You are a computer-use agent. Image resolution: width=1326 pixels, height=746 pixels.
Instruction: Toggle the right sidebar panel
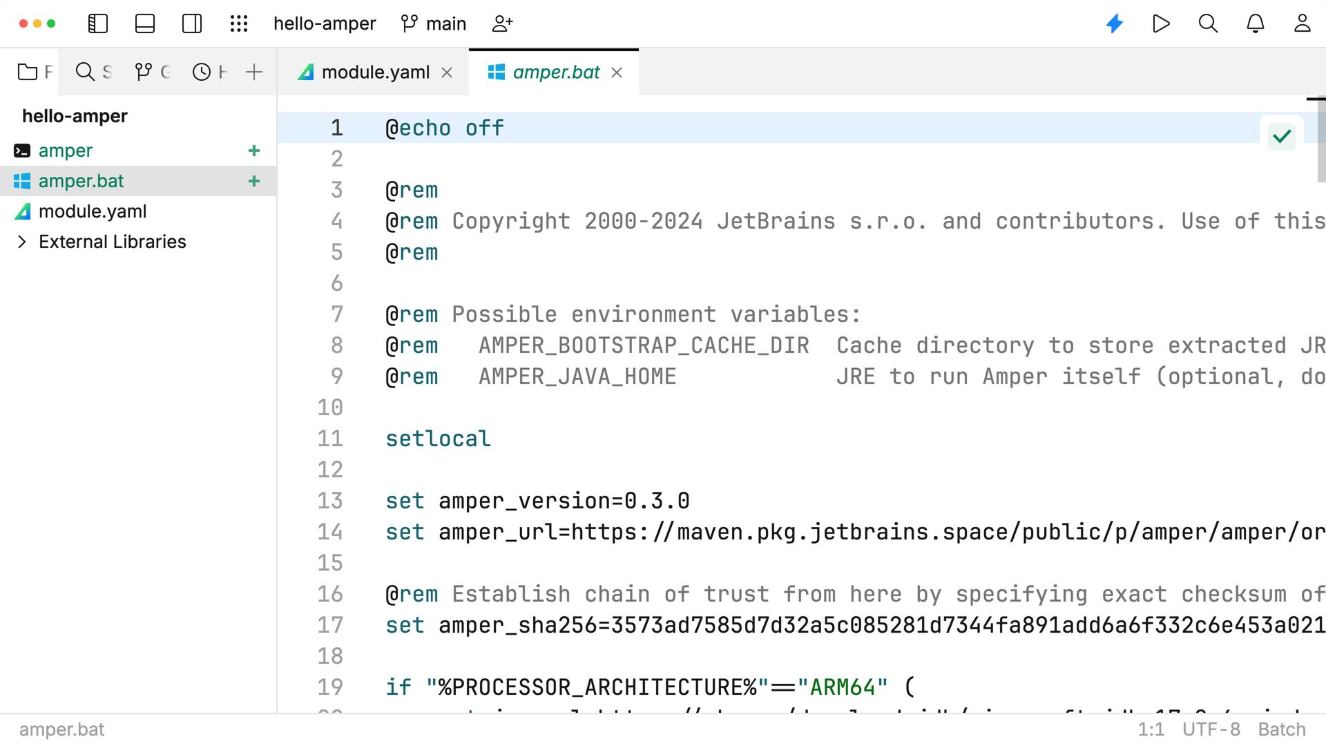click(192, 23)
